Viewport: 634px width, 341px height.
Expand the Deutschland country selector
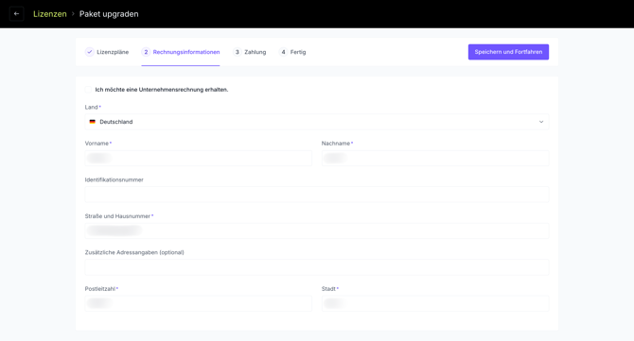(x=317, y=122)
